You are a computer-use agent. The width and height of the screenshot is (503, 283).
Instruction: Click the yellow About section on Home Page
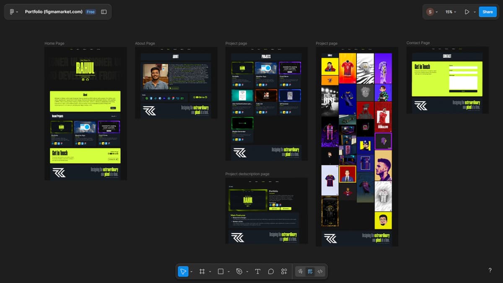pyautogui.click(x=85, y=101)
